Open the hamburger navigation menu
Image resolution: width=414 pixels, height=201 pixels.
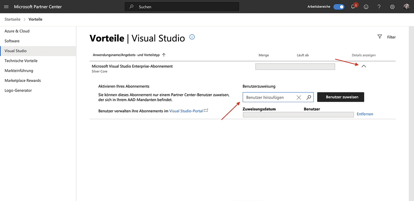pos(6,6)
